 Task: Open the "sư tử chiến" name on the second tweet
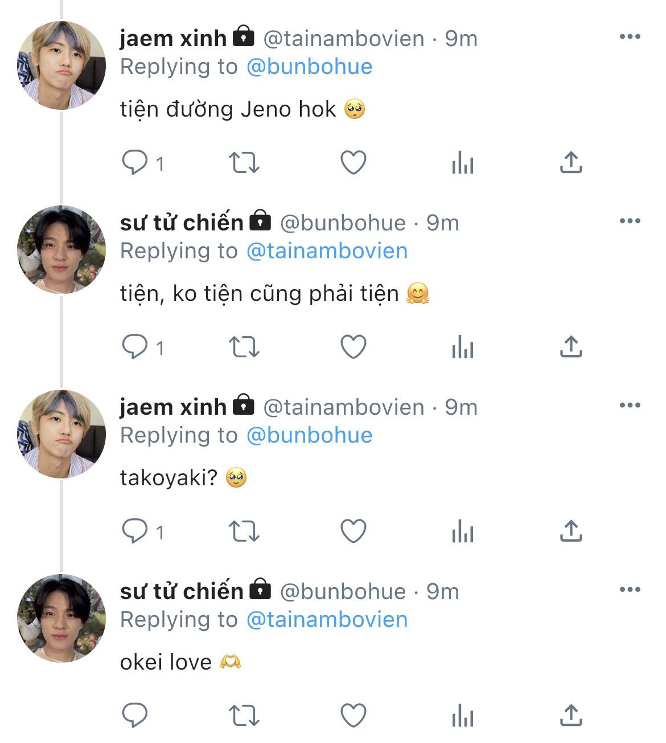point(182,222)
